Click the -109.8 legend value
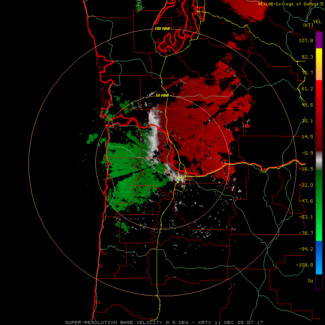The width and height of the screenshot is (325, 325). pos(304,265)
